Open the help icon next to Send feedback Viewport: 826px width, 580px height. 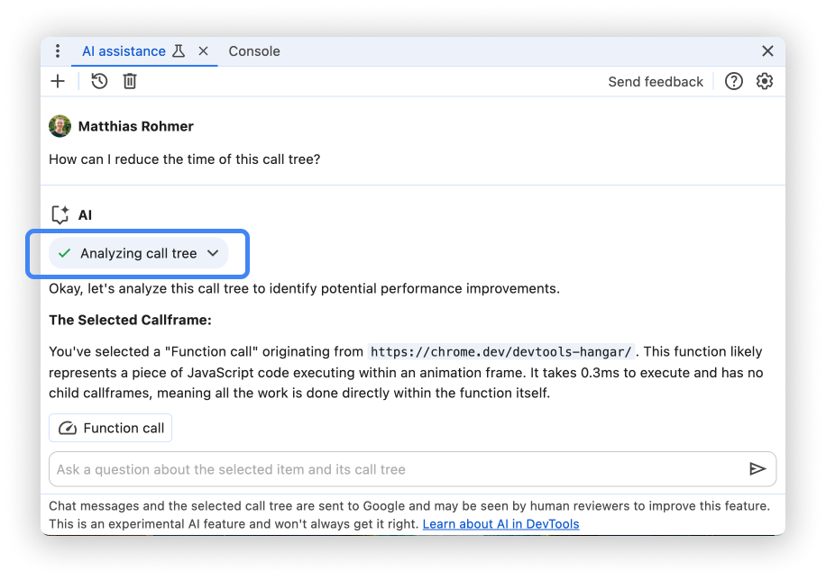734,81
